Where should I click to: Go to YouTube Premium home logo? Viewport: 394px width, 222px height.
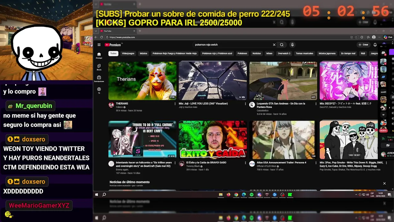113,45
